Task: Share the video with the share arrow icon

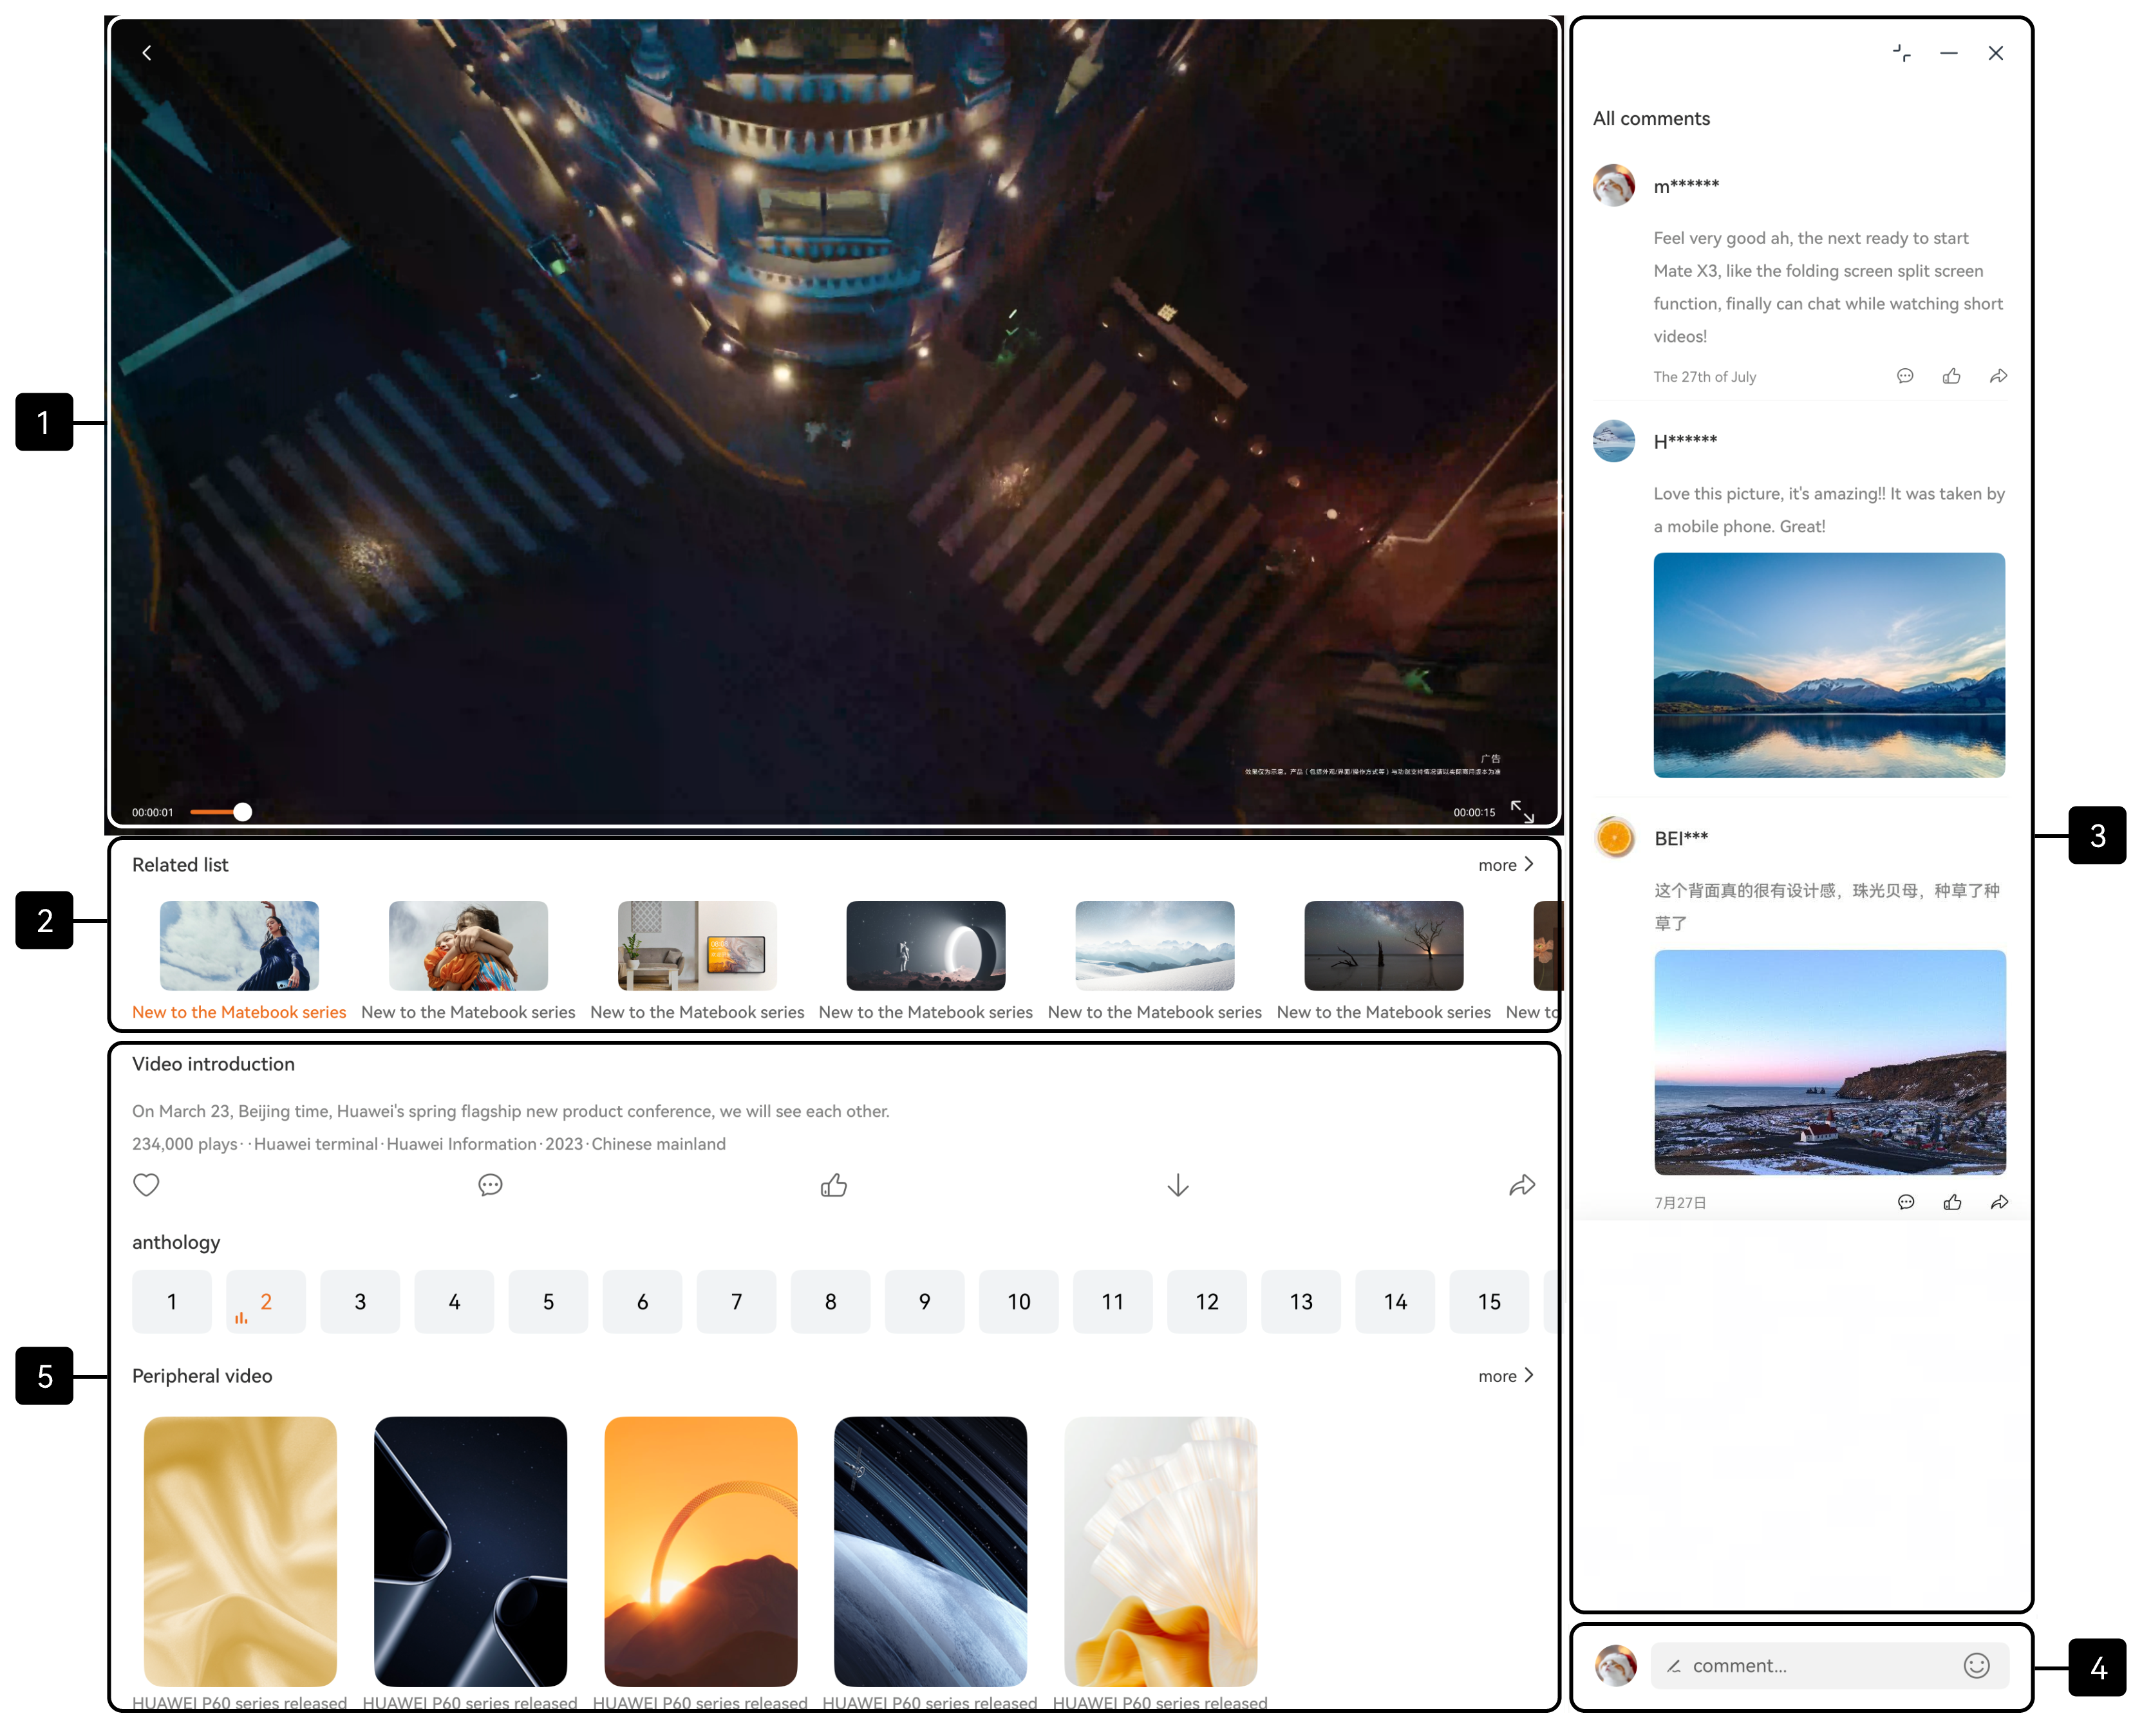Action: 1522,1185
